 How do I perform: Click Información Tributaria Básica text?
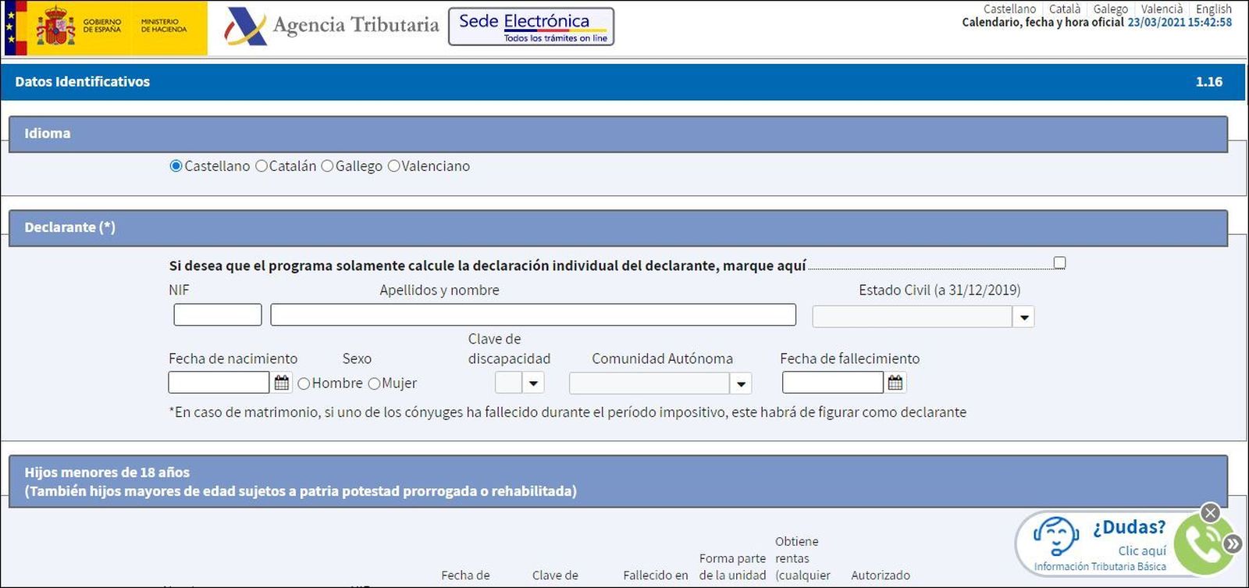(1100, 567)
